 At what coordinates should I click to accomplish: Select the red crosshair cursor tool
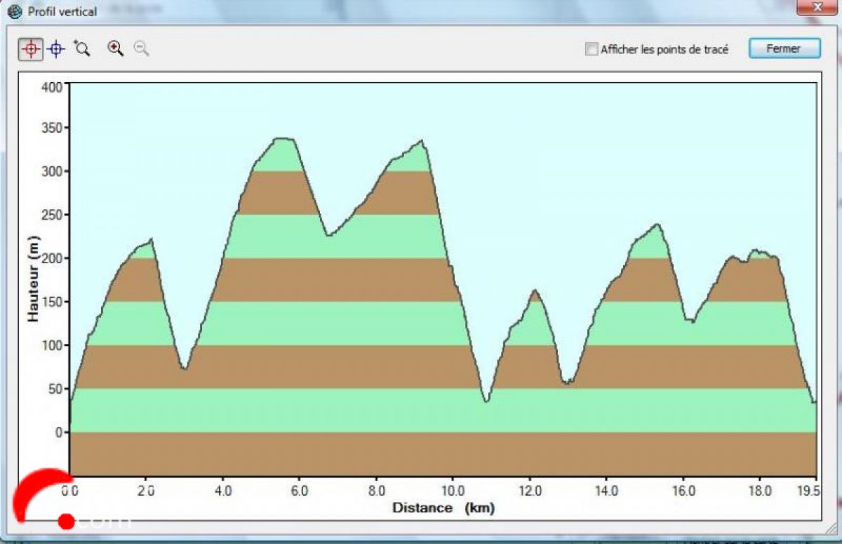tap(30, 49)
